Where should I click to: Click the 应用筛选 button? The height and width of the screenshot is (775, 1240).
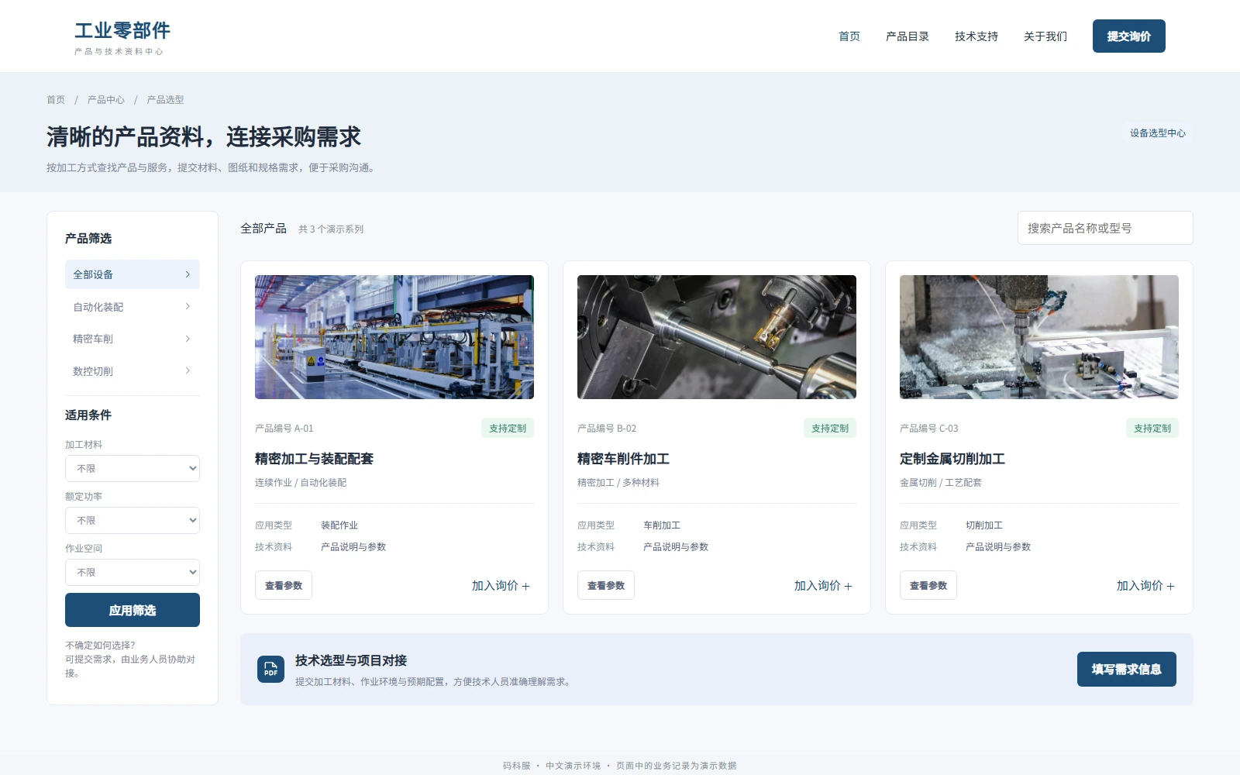pos(133,610)
